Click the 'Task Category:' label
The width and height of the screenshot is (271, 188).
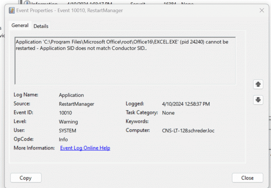(x=142, y=113)
